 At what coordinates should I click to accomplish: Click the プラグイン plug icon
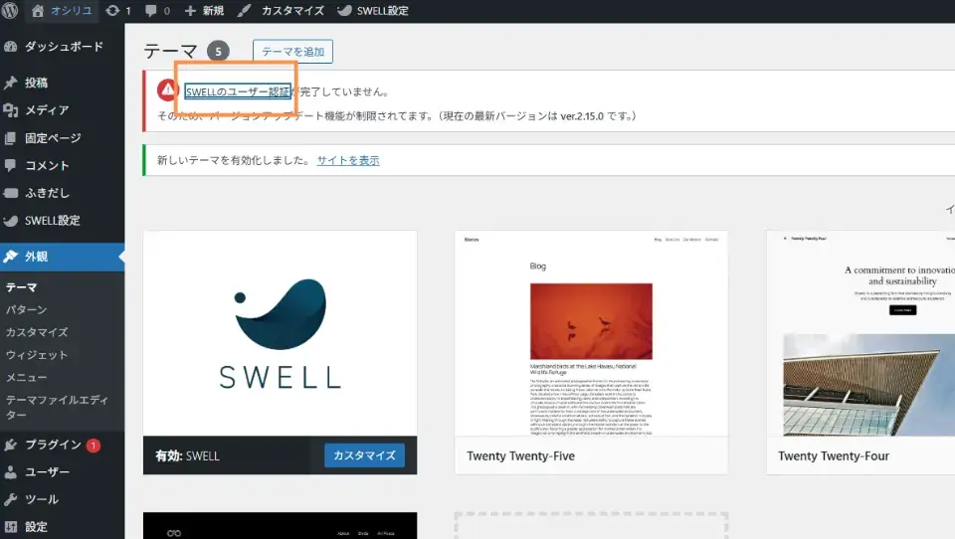10,445
